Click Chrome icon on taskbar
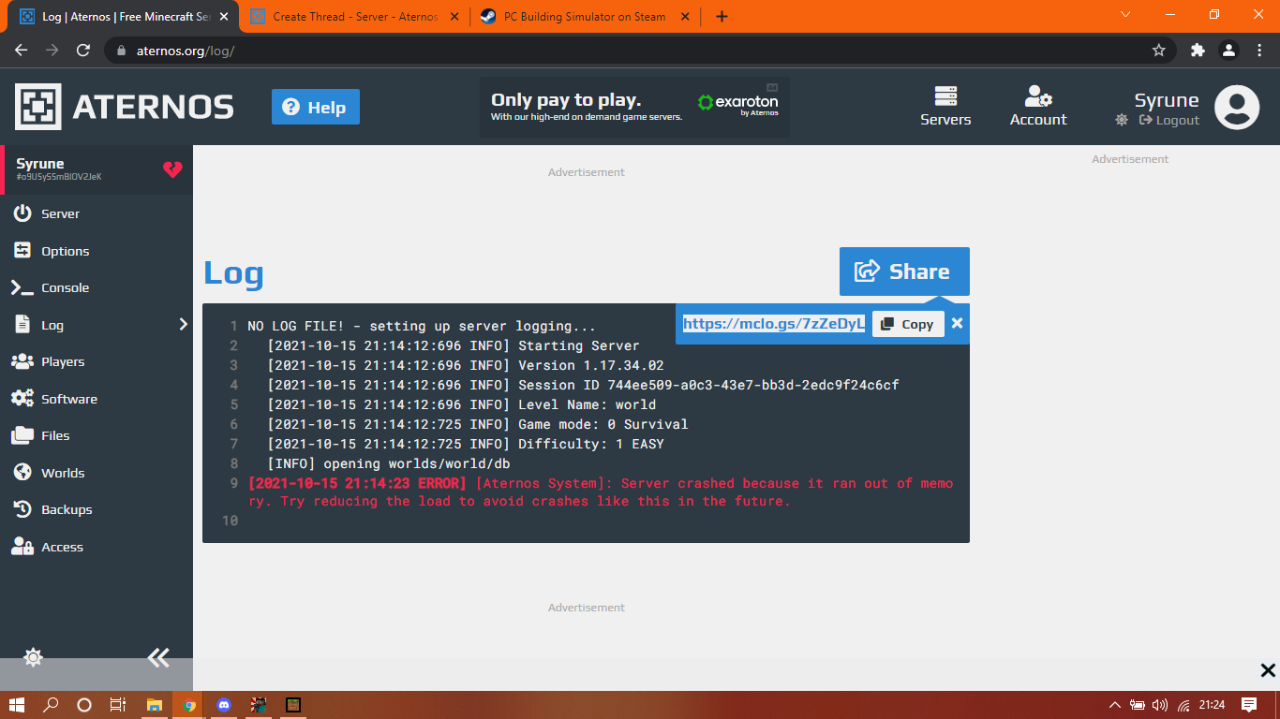Image resolution: width=1280 pixels, height=719 pixels. pos(189,705)
